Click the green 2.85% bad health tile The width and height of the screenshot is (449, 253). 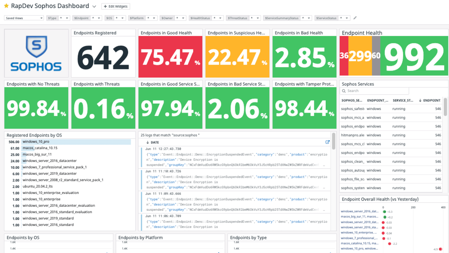pyautogui.click(x=304, y=57)
